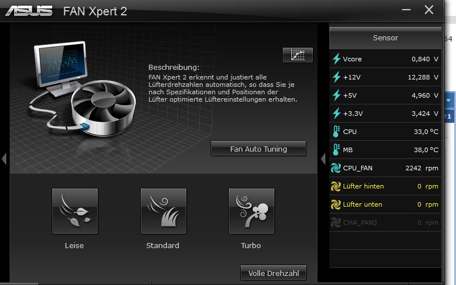Click the Turbo label

(x=250, y=245)
